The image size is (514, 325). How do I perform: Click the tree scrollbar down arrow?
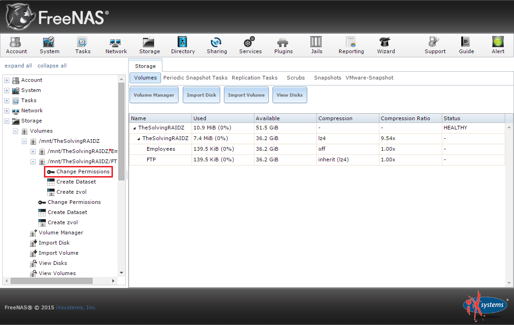click(121, 273)
